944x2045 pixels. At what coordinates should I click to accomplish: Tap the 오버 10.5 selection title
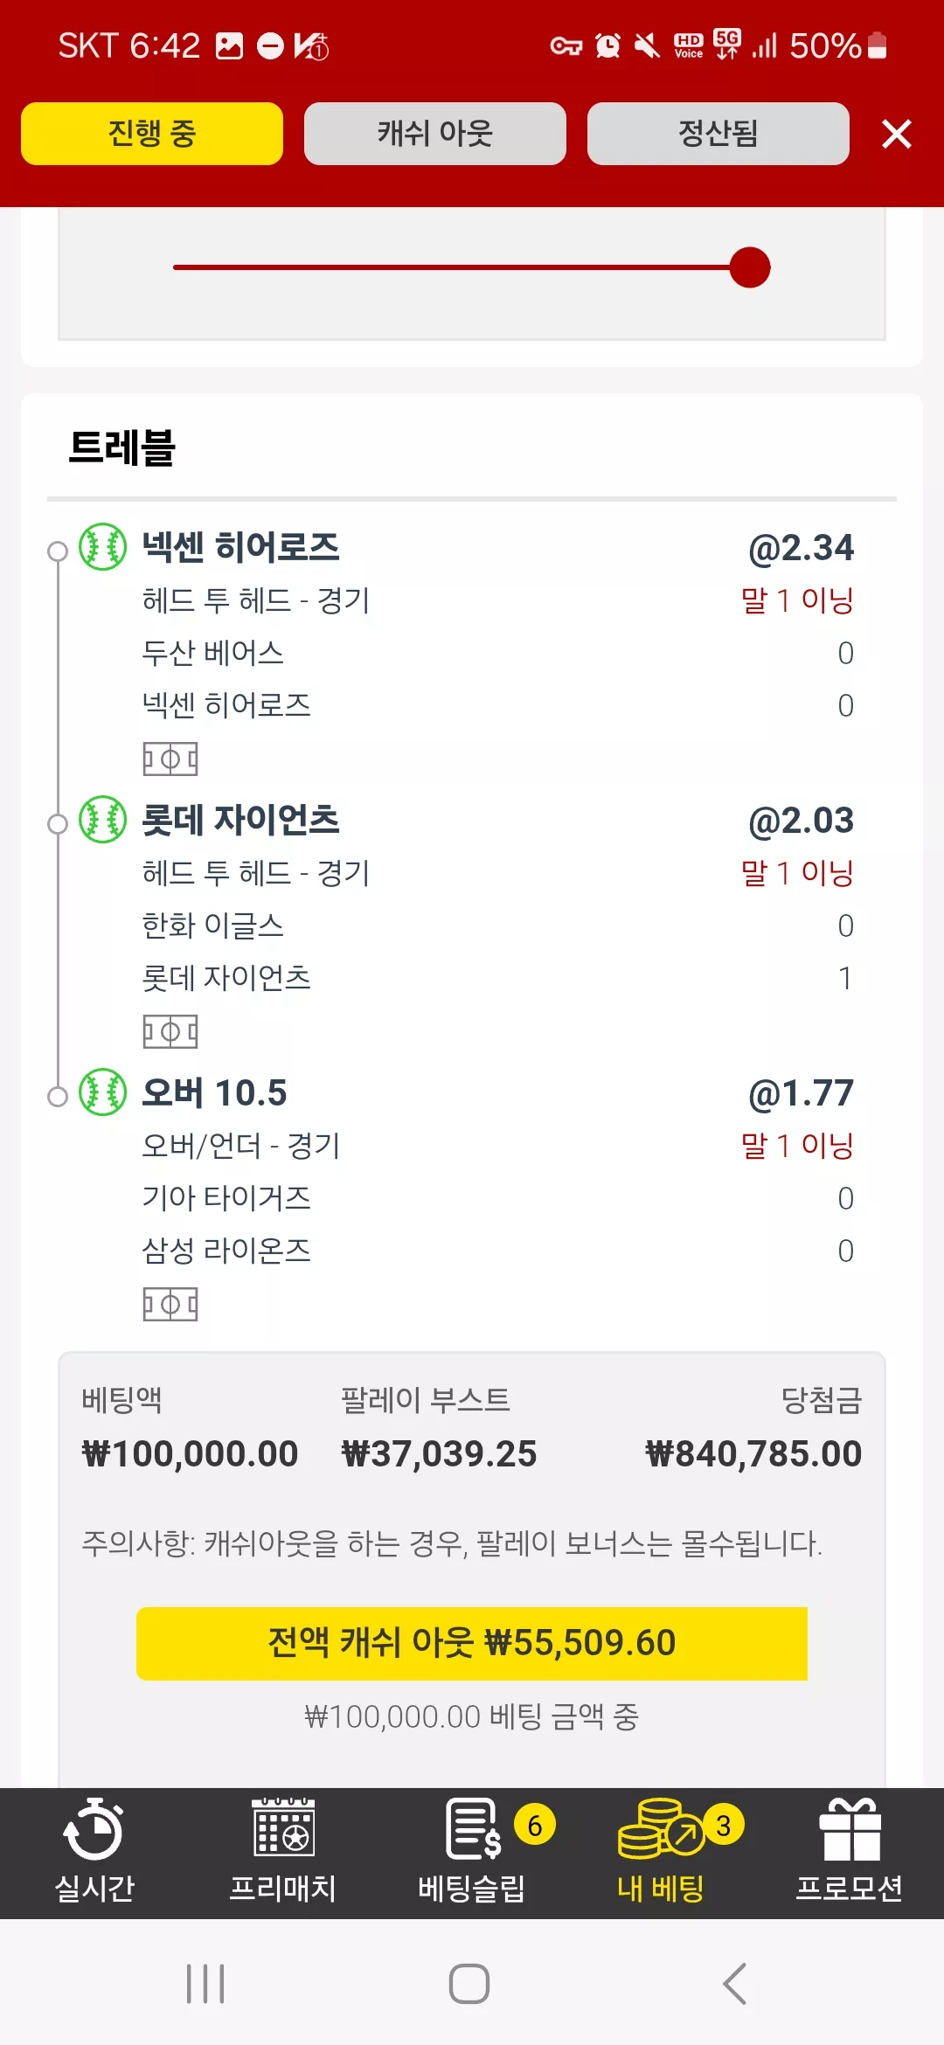[x=214, y=1092]
